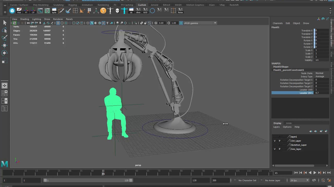The height and width of the screenshot is (187, 334).
Task: Click the CP shelf icon
Action: coord(33,11)
